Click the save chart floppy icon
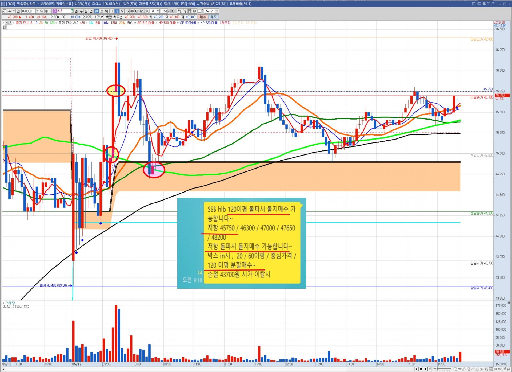The width and height of the screenshot is (512, 372). coord(190,11)
